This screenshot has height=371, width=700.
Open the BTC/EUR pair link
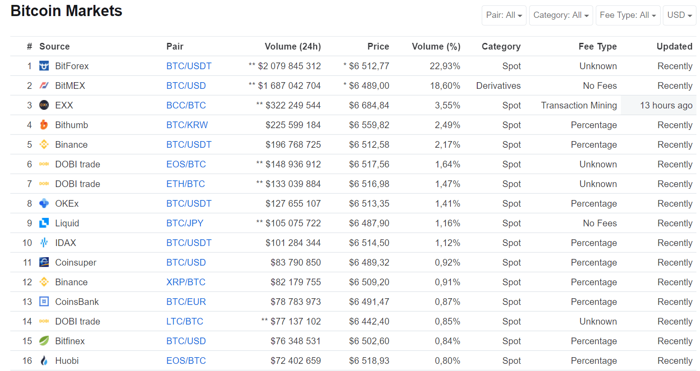point(186,302)
